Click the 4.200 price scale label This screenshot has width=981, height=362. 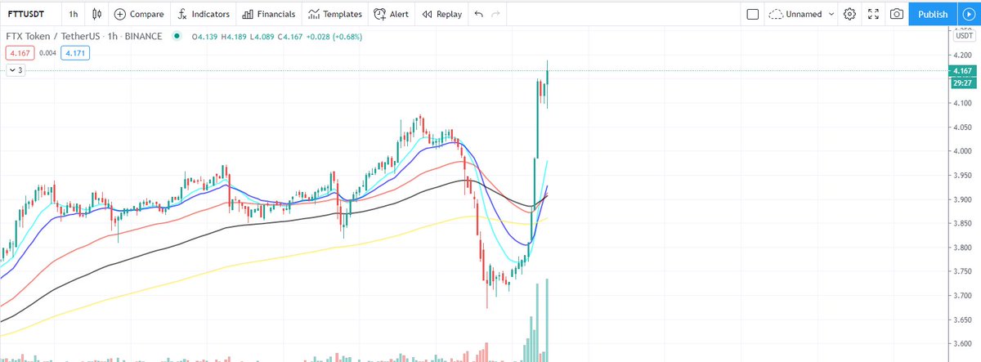point(962,55)
